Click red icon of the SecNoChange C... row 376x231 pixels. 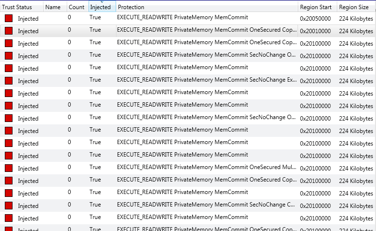pos(9,206)
